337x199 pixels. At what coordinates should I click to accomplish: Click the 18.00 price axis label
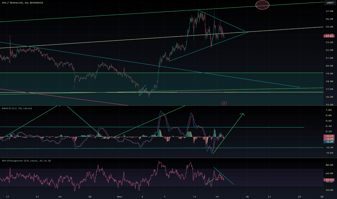(x=329, y=81)
